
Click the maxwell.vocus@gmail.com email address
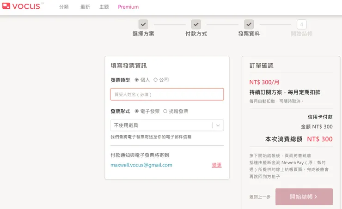tap(141, 165)
